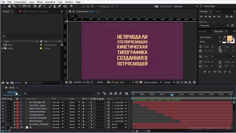The image size is (236, 133).
Task: Select the MAIN composition in Project panel
Action: tap(10, 45)
